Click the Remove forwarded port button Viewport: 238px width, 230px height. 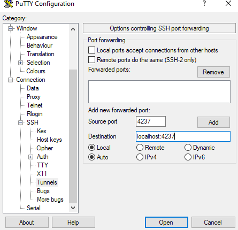coord(213,72)
